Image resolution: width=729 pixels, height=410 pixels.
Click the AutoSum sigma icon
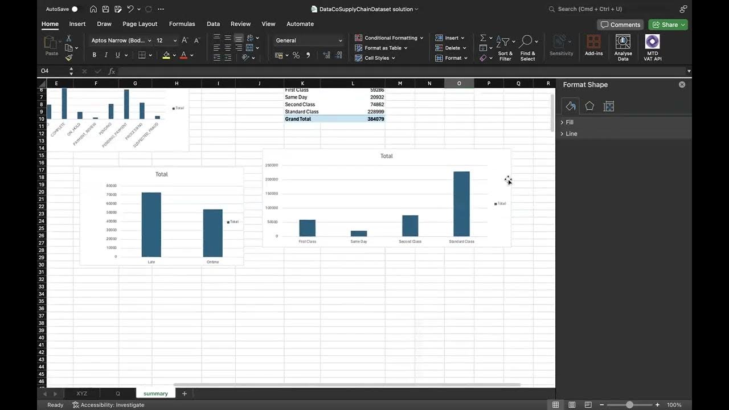pyautogui.click(x=483, y=38)
